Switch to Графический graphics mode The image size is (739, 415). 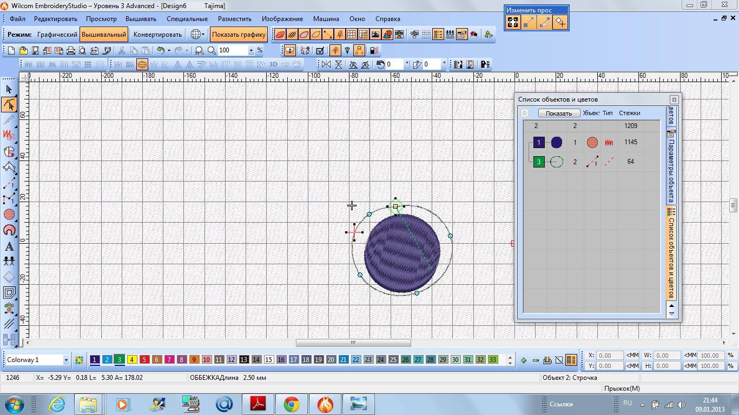coord(57,35)
